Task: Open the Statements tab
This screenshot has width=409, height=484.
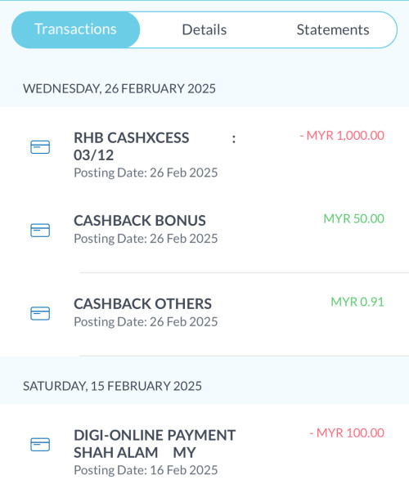Action: tap(333, 30)
